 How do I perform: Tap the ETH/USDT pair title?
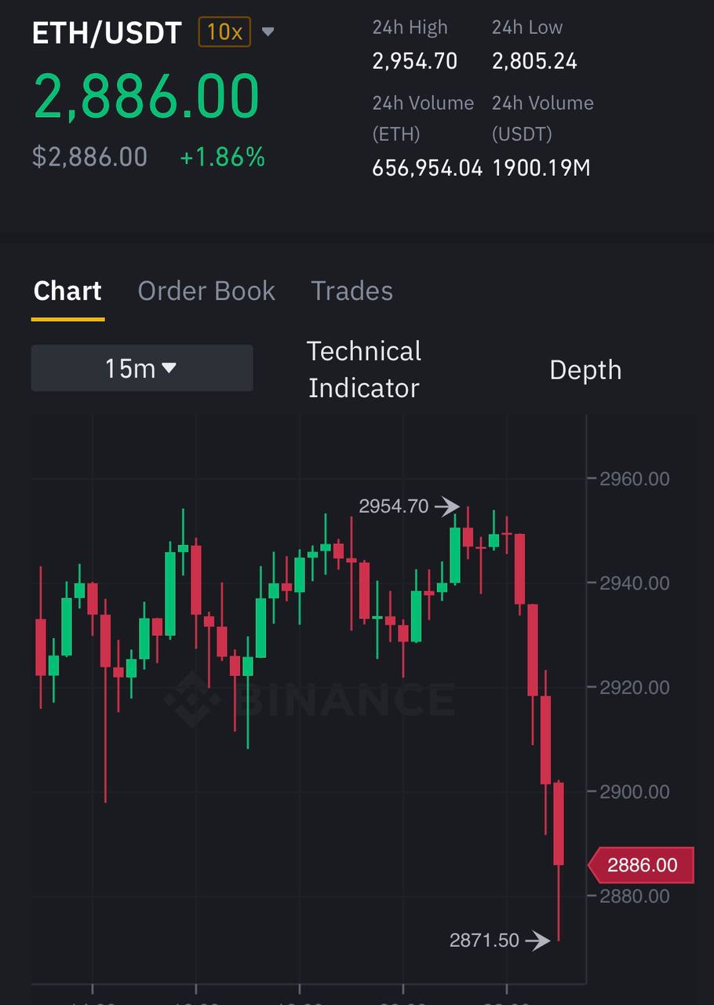tap(107, 33)
